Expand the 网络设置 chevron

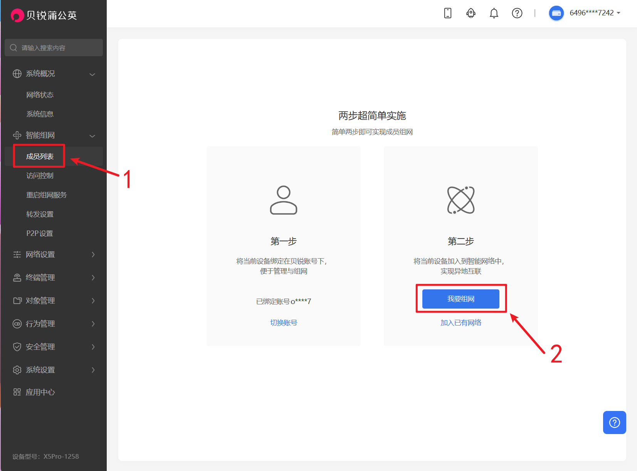coord(93,254)
